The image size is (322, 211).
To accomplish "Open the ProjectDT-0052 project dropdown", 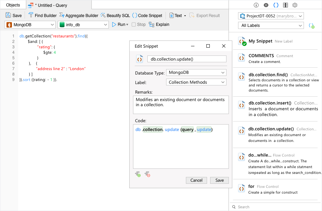I will point(271,16).
